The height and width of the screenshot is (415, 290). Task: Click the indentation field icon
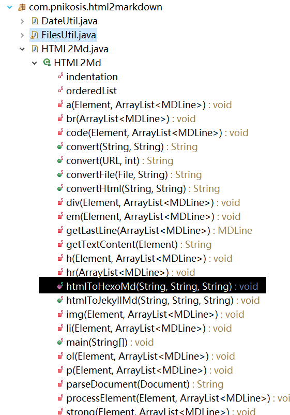coord(60,77)
